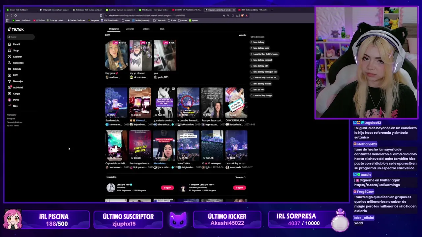Click the bookmark icon left of address bar
Image resolution: width=422 pixels, height=237 pixels.
click(101, 15)
